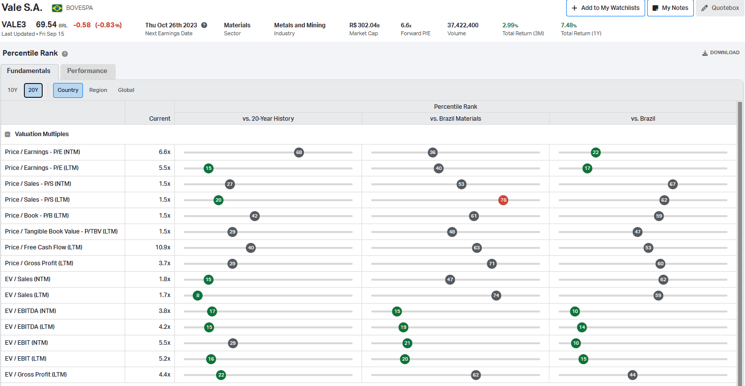Click the vs. Brazil column header
Image resolution: width=745 pixels, height=386 pixels.
[643, 119]
